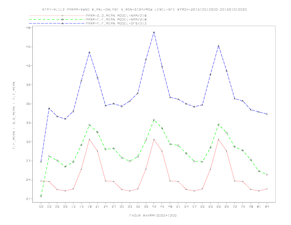Click the green circle data point at hour 84
Screen dimensions: 291x225
267,175
